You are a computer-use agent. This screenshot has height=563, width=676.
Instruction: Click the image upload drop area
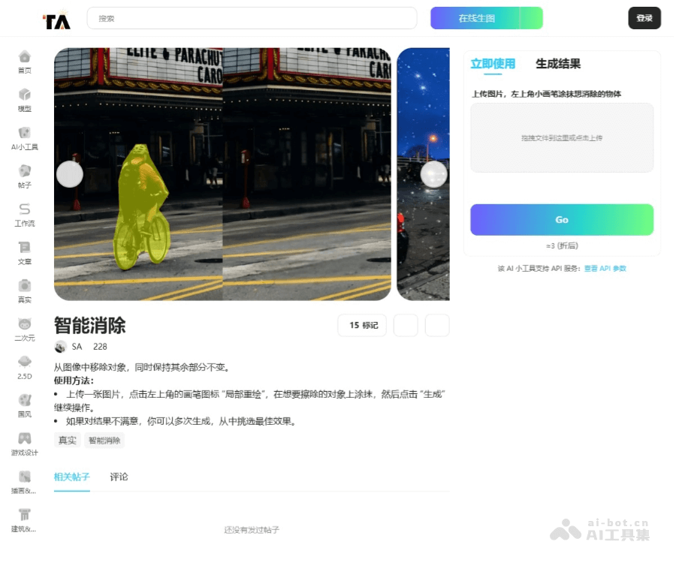point(562,138)
